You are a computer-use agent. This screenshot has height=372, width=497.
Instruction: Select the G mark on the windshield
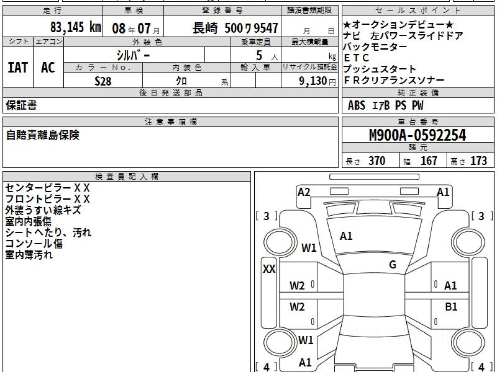[393, 265]
